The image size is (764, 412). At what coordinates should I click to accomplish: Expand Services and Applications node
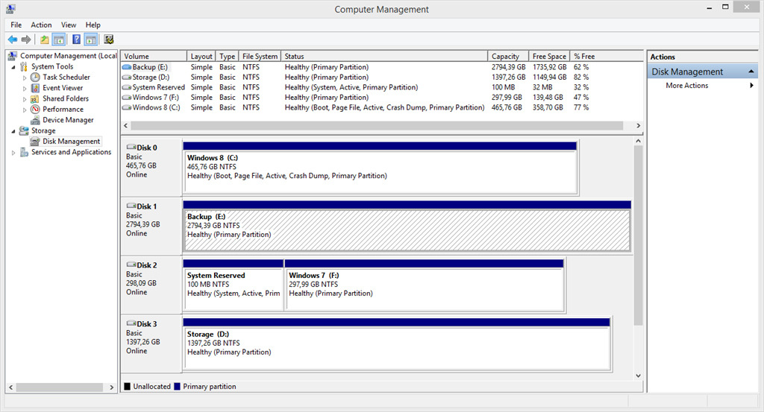click(13, 153)
